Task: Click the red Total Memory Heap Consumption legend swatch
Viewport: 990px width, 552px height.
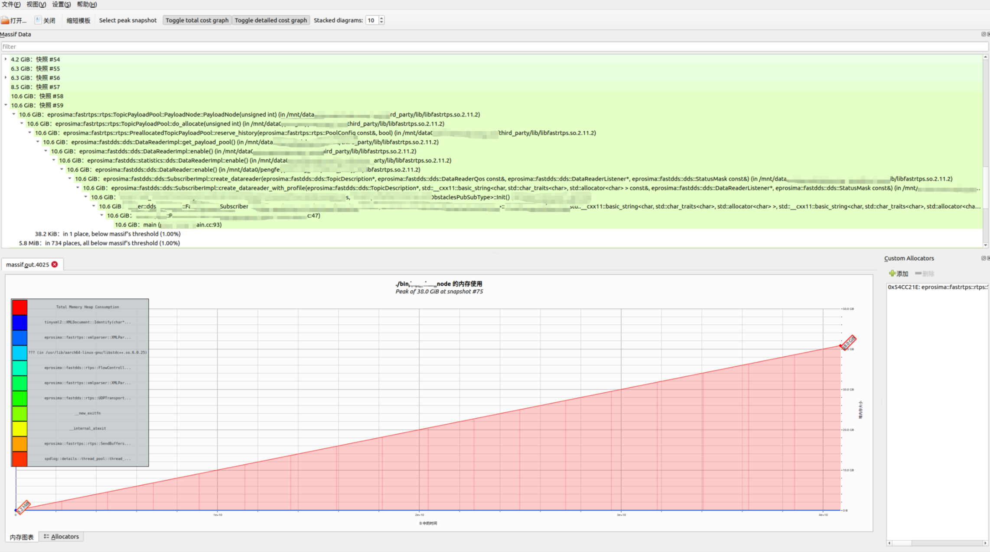Action: click(20, 307)
